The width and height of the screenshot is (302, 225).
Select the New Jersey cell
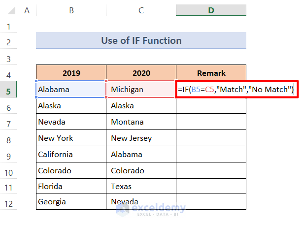tap(141, 138)
